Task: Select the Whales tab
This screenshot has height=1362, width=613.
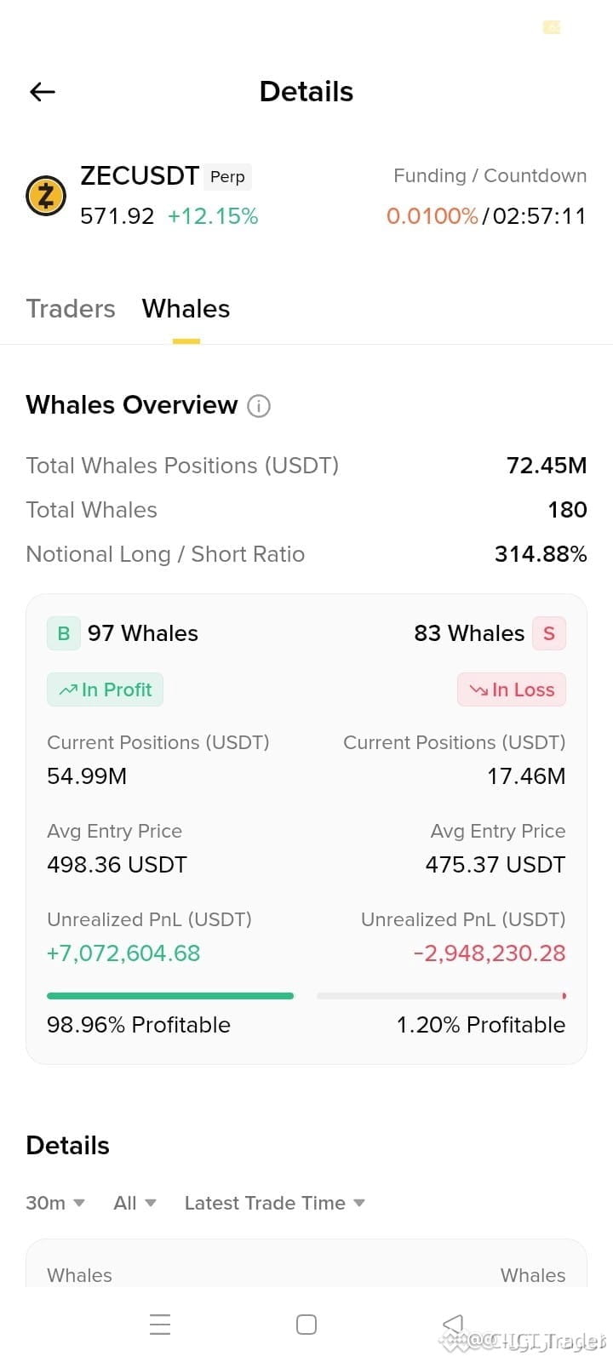Action: pos(186,308)
